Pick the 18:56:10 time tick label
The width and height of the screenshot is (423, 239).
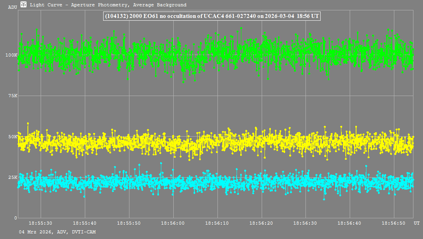pyautogui.click(x=217, y=223)
